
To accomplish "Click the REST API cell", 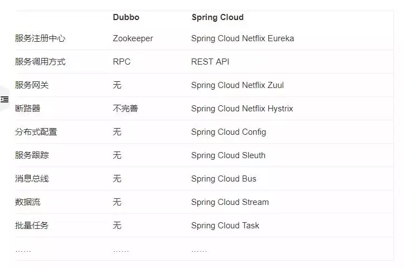I will pyautogui.click(x=210, y=62).
